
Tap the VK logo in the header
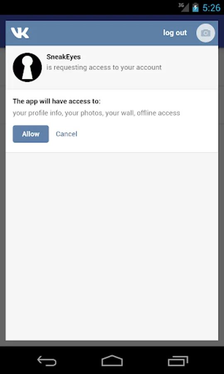(20, 33)
